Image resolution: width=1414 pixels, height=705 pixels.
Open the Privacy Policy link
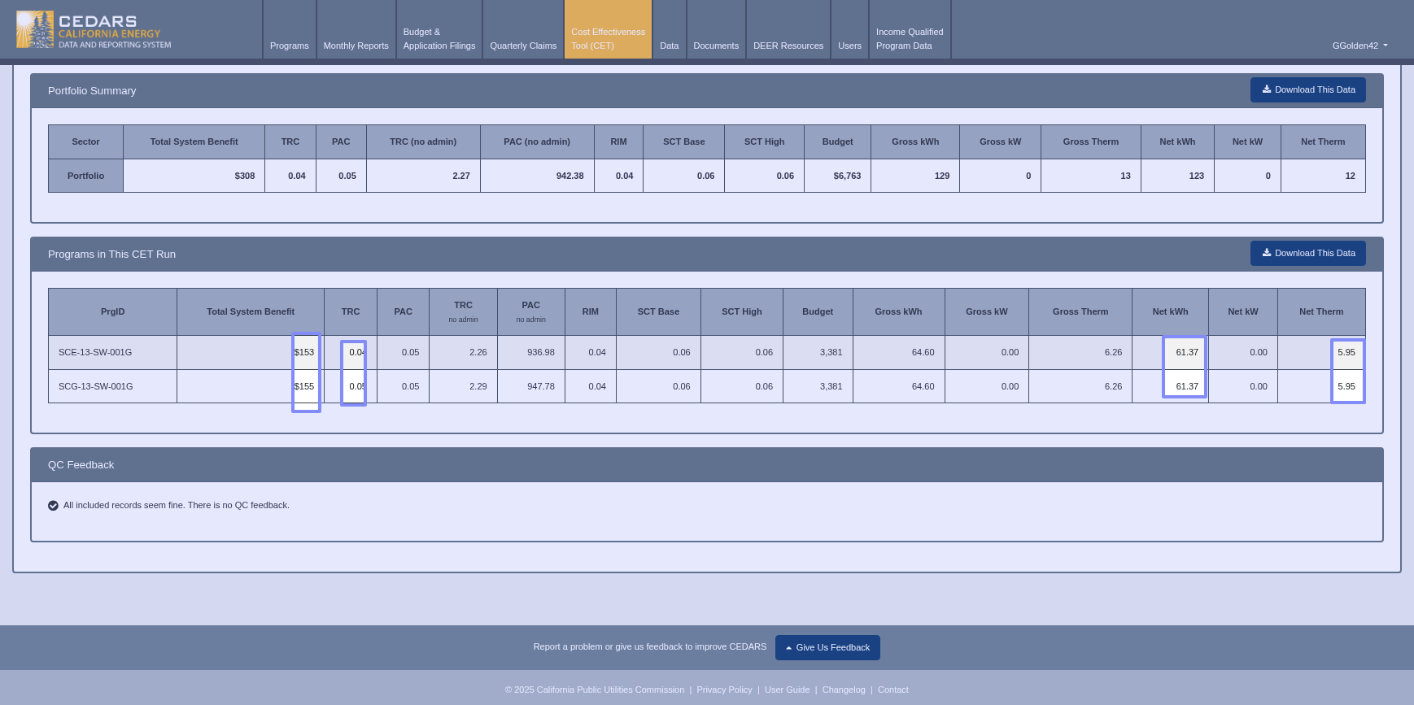point(724,690)
